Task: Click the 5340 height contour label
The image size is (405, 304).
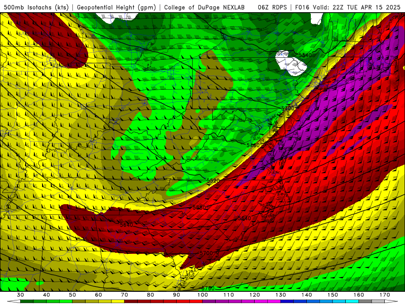Action: point(305,55)
